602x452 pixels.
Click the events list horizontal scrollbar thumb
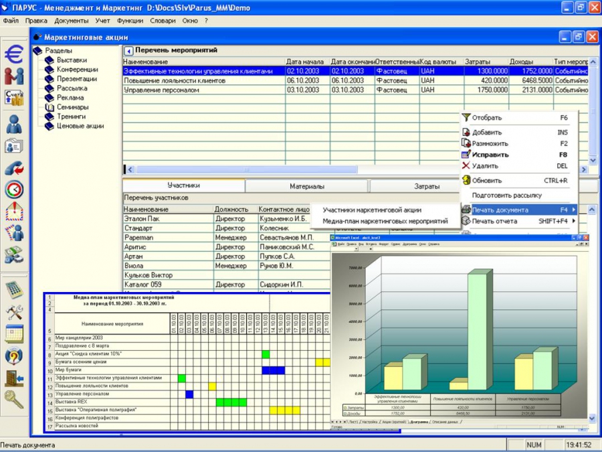pyautogui.click(x=246, y=169)
